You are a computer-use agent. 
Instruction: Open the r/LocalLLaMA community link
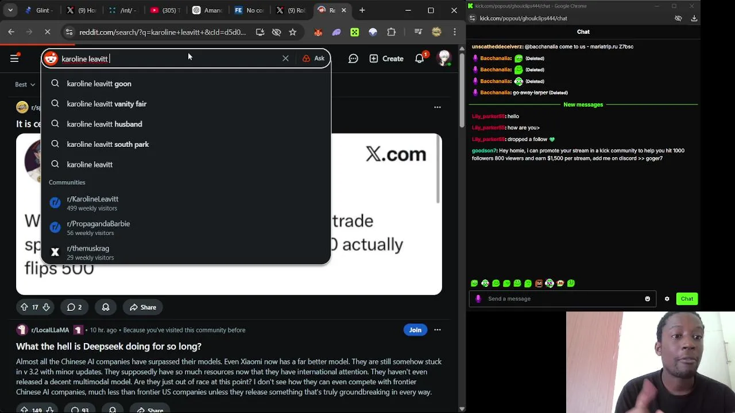point(50,330)
